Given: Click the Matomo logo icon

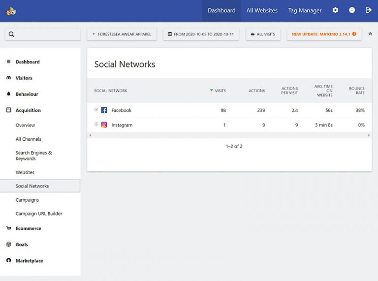Looking at the screenshot, I should coord(11,11).
